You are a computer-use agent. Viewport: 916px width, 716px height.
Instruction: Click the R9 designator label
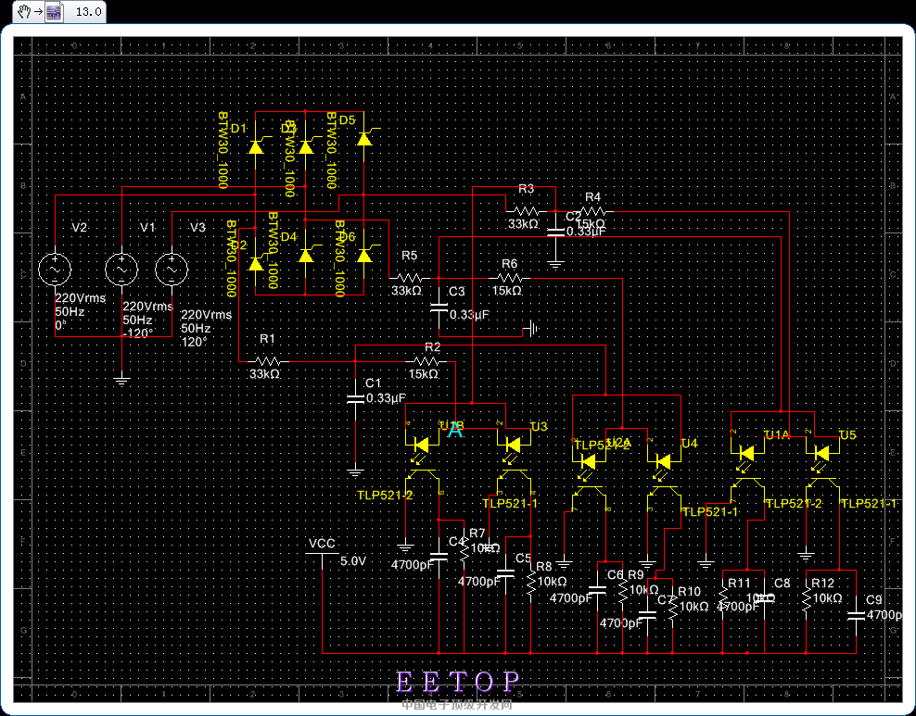[x=636, y=575]
